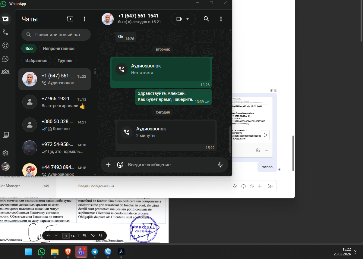Screen dimensions: 363x259
Task: Click the missed 'Аудиозвонок Нет ответа' call card
Action: coord(161,70)
